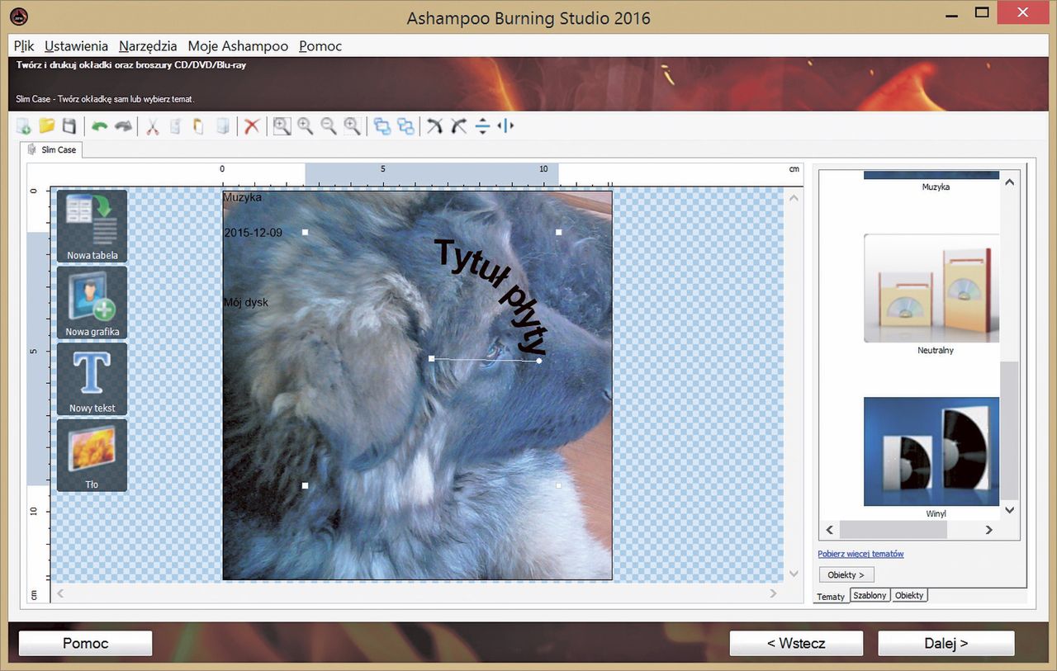The image size is (1057, 671).
Task: Change the background with Tło
Action: point(92,455)
